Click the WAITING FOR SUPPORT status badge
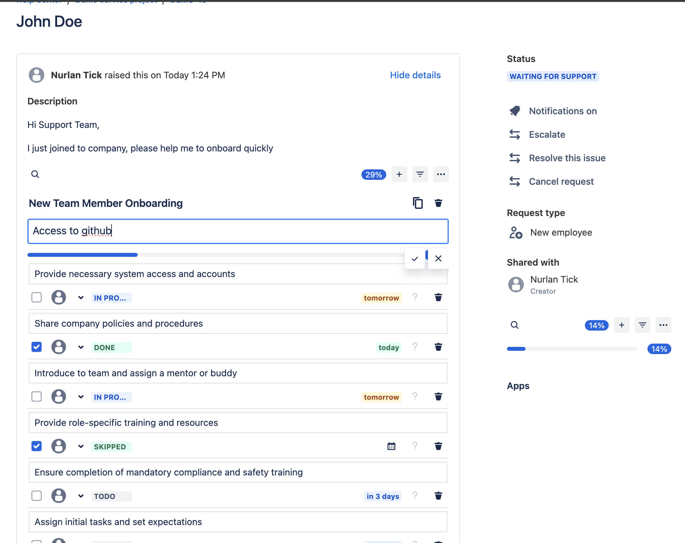 click(x=553, y=76)
